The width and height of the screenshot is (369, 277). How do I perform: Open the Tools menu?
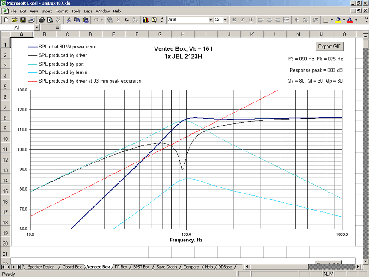pyautogui.click(x=76, y=11)
